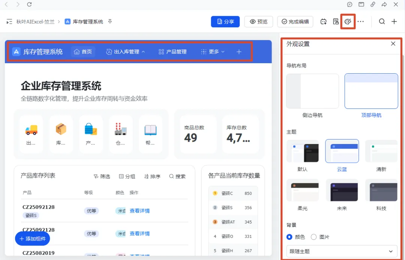
Task: Open 排序 on the product inventory list
Action: click(152, 176)
